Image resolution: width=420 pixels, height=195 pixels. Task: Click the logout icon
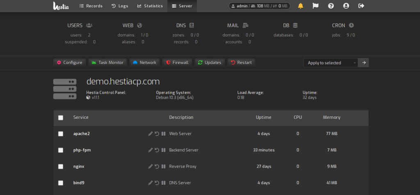coord(361,6)
